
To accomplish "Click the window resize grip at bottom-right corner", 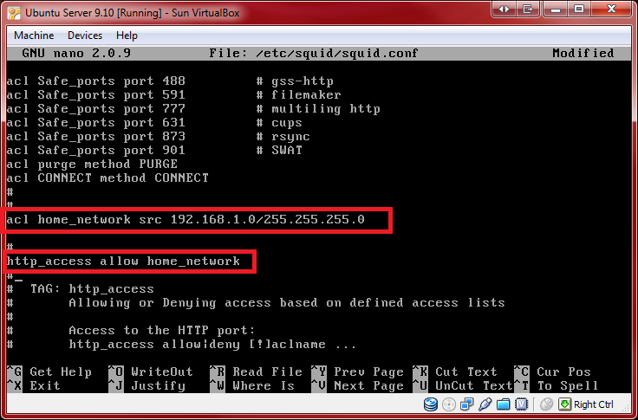I will click(x=628, y=410).
